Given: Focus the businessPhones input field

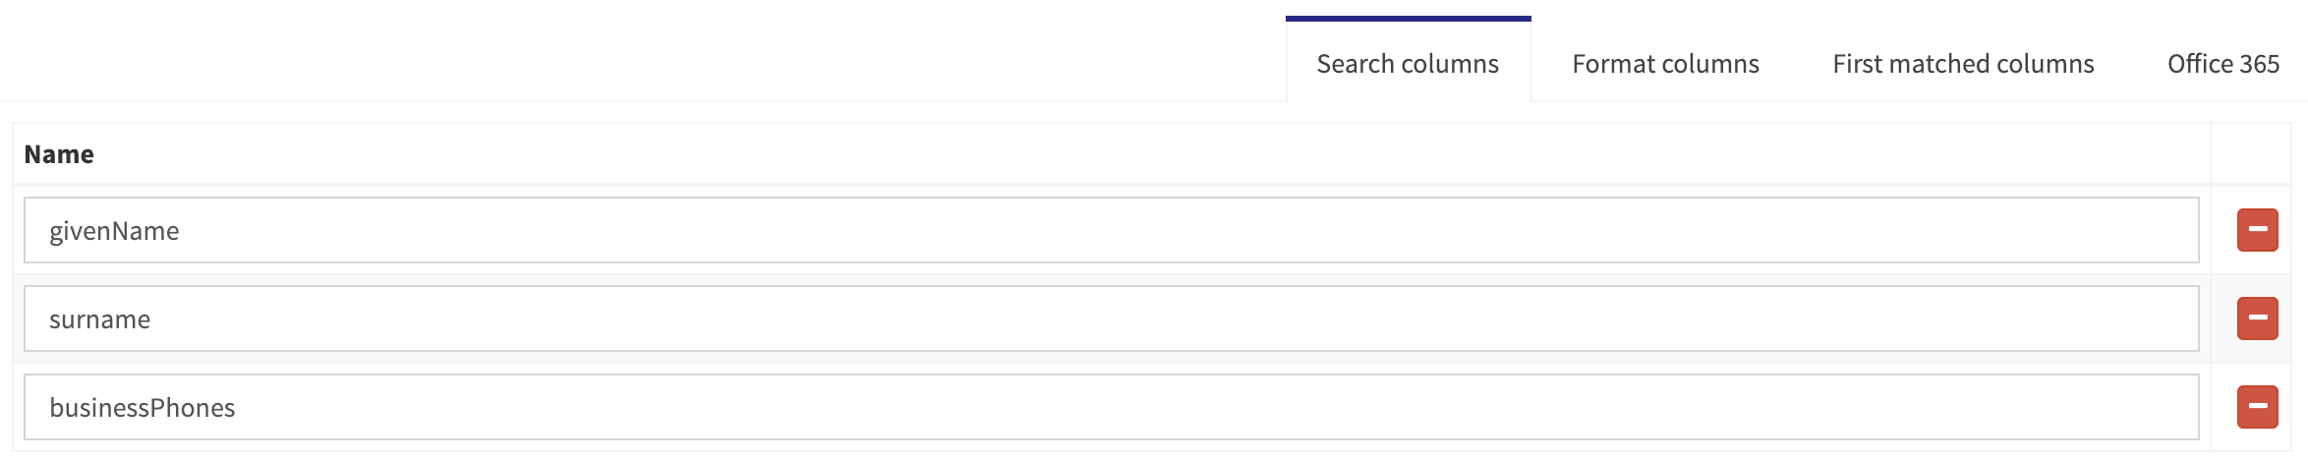Looking at the screenshot, I should click(1111, 407).
